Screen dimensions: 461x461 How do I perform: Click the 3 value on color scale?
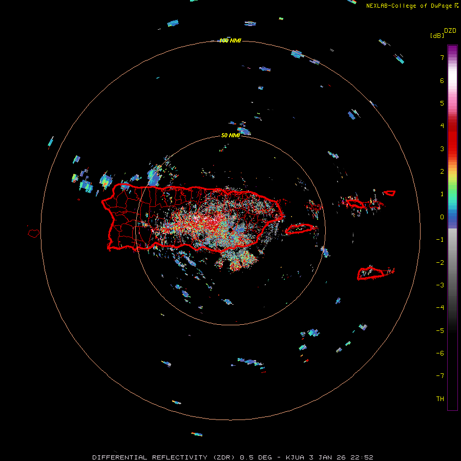(442, 149)
